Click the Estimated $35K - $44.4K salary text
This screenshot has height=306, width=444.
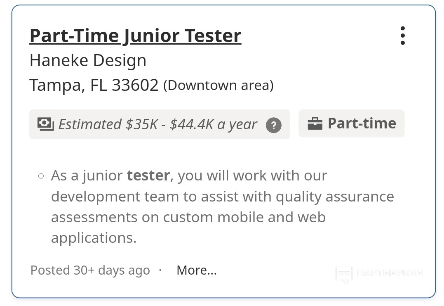(158, 124)
